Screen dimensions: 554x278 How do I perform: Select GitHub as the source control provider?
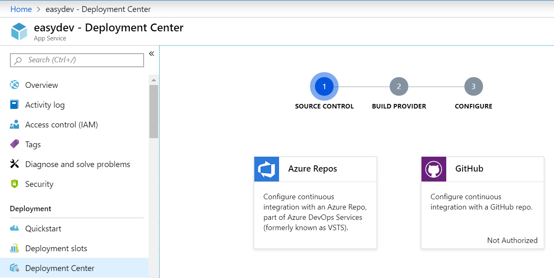point(482,202)
